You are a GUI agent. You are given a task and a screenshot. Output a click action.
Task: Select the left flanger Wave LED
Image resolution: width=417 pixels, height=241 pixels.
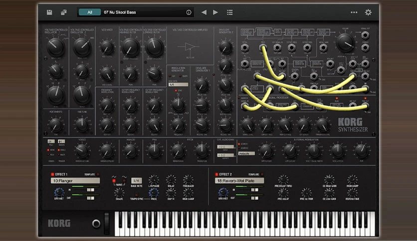[114, 180]
